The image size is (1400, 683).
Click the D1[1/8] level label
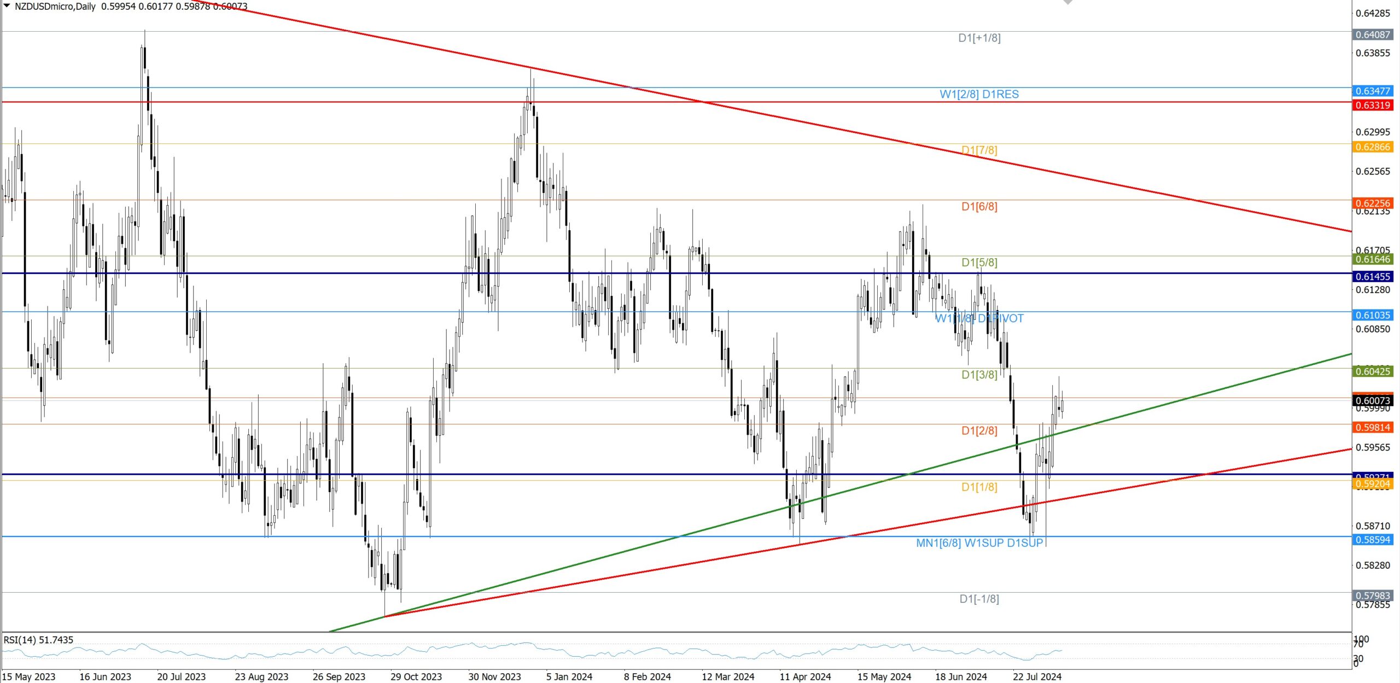click(x=979, y=487)
